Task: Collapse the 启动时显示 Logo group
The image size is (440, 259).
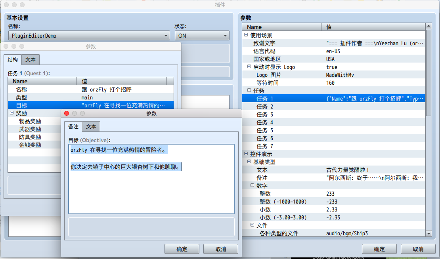Action: point(249,67)
